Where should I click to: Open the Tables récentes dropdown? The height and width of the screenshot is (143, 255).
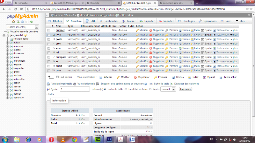tap(22, 27)
